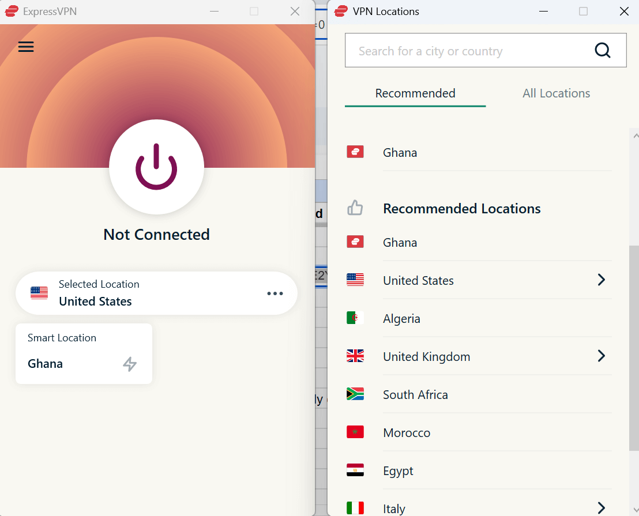Select Algeria location

pyautogui.click(x=479, y=318)
